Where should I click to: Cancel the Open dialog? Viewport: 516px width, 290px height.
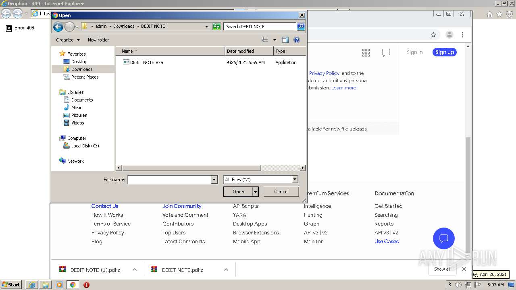tap(281, 192)
